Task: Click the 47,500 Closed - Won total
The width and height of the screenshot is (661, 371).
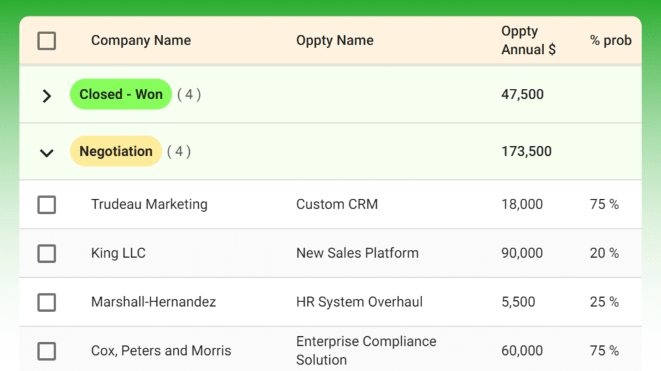Action: tap(522, 94)
